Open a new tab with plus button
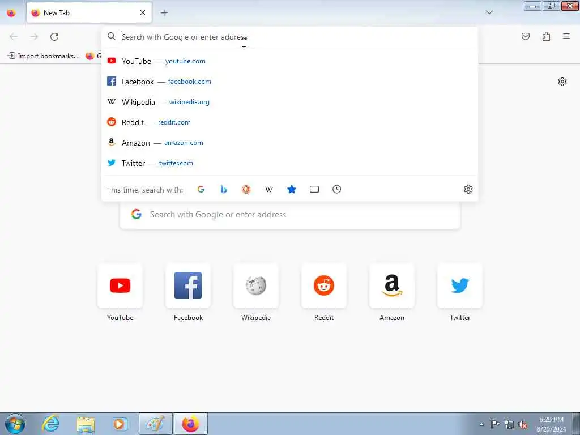Viewport: 580px width, 435px height. tap(164, 13)
